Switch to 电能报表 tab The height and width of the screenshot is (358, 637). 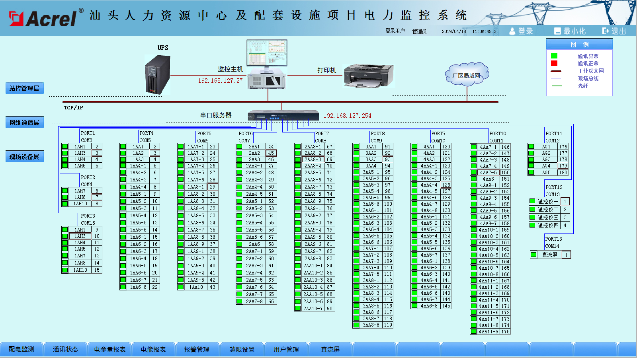tap(153, 349)
